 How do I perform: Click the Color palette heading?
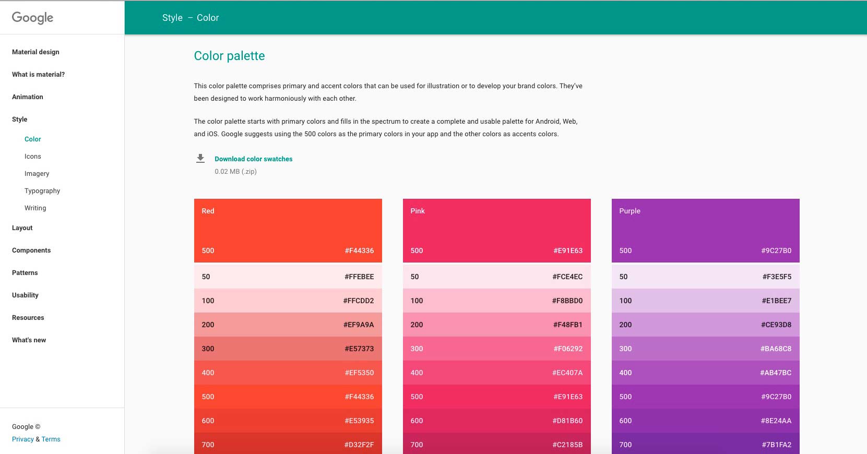229,56
